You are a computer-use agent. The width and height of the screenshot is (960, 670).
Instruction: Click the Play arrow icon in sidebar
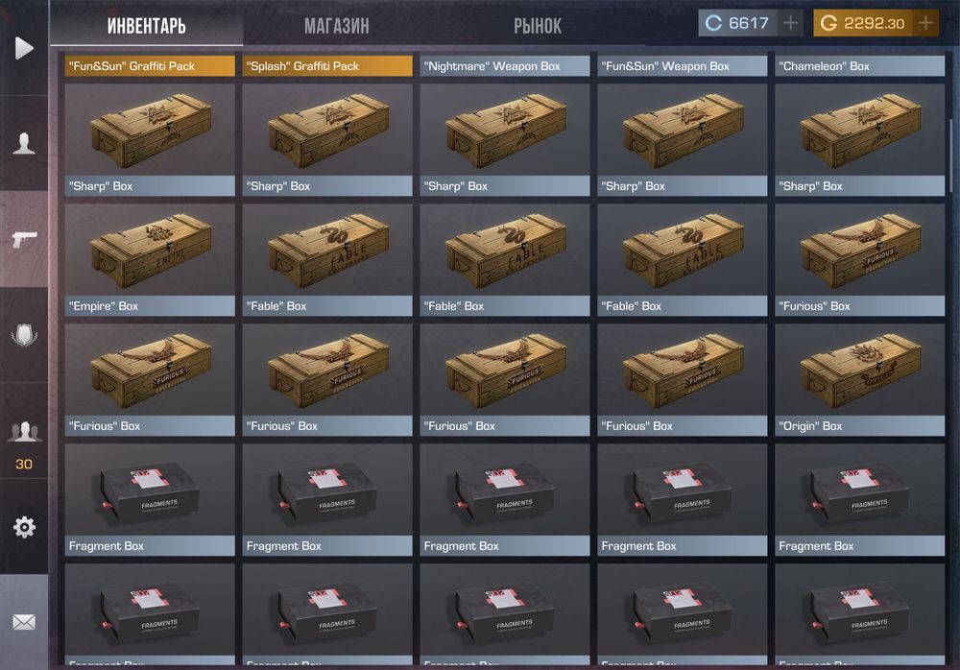24,48
